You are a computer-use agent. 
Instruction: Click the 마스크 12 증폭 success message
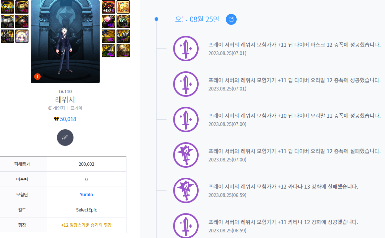294,45
